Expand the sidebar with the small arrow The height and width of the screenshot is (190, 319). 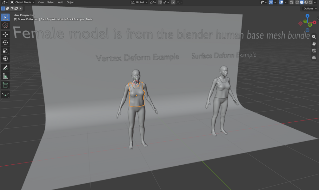tap(318, 18)
